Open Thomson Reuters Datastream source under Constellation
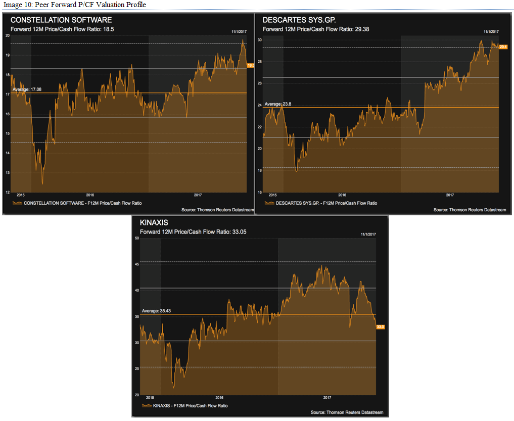This screenshot has height=421, width=514. point(216,210)
